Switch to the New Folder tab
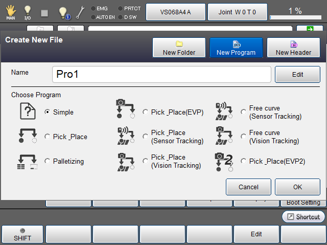 (x=179, y=48)
